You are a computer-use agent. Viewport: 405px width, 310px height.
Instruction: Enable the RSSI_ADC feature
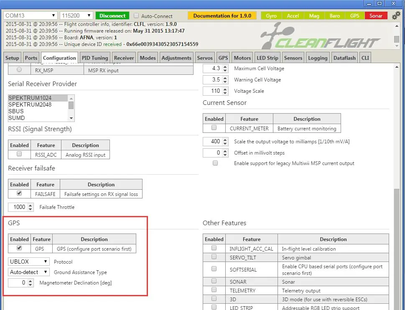point(19,154)
